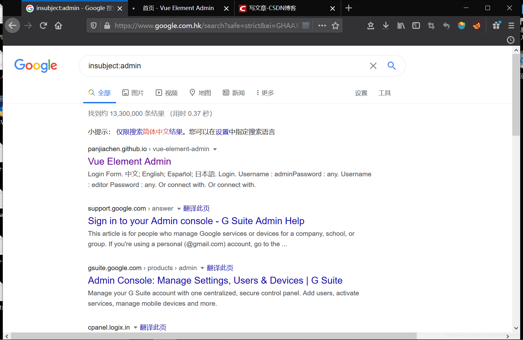The width and height of the screenshot is (523, 340).
Task: Expand dropdown arrow beside support.google.com answer
Action: [x=179, y=209]
